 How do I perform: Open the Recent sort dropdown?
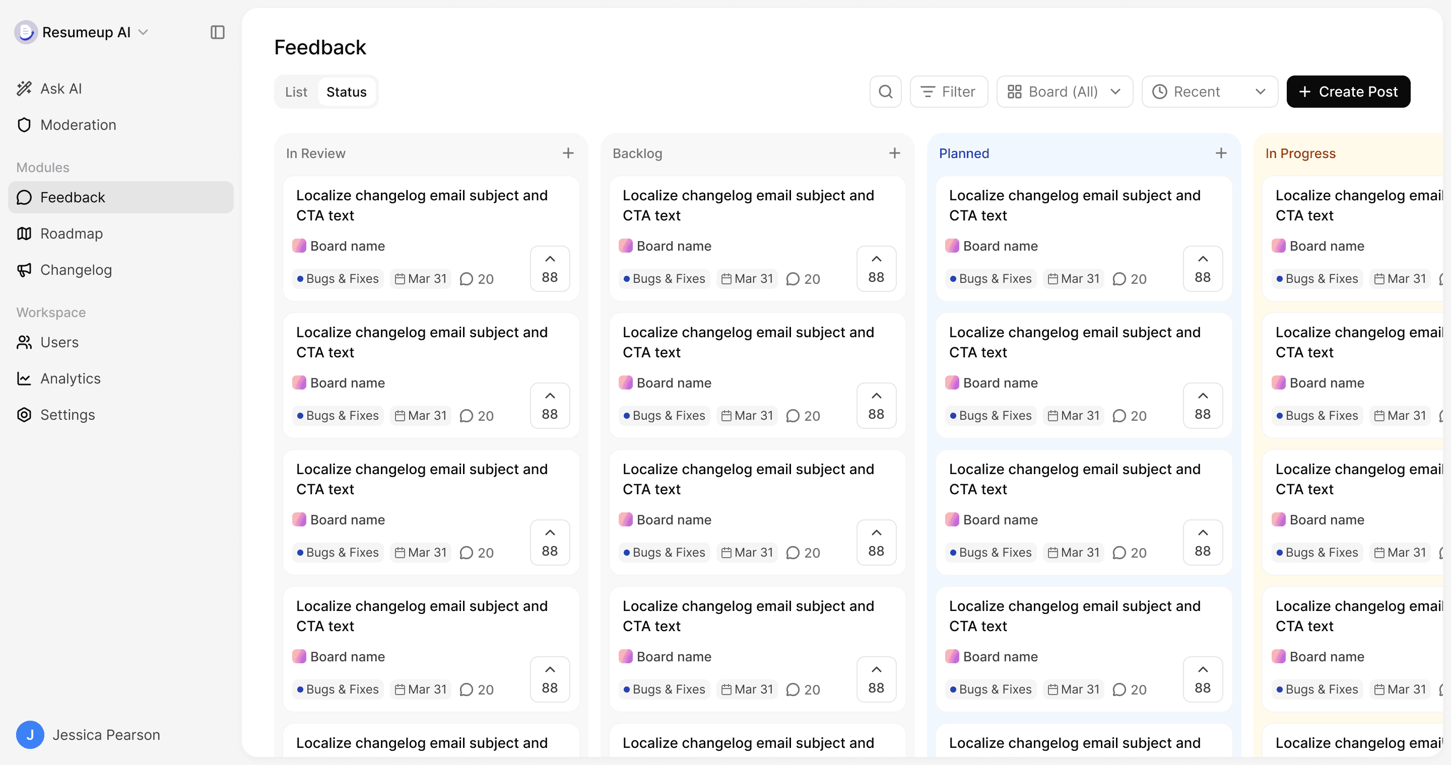point(1209,92)
